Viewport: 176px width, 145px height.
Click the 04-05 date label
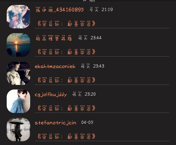(x=87, y=122)
